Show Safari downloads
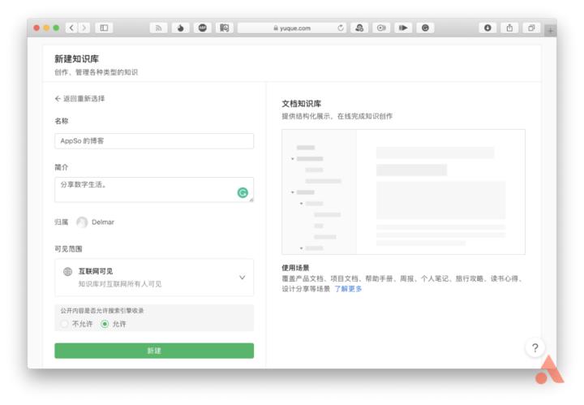584x405 pixels. coord(487,28)
